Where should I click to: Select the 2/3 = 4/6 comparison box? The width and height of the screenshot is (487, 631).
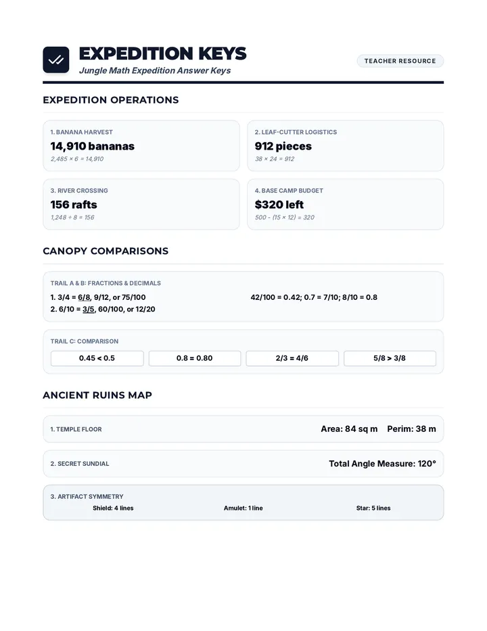point(292,358)
